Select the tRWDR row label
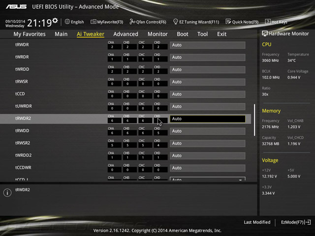Viewport: 315px width, 236px height. pos(22,45)
